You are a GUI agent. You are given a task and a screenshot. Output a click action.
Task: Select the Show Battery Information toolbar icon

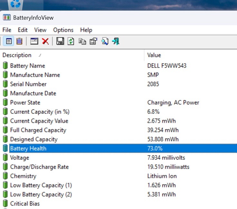click(8, 41)
